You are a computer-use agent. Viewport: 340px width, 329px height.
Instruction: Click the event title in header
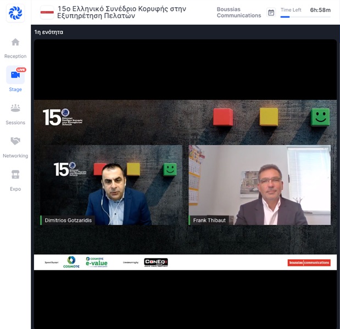click(x=121, y=12)
